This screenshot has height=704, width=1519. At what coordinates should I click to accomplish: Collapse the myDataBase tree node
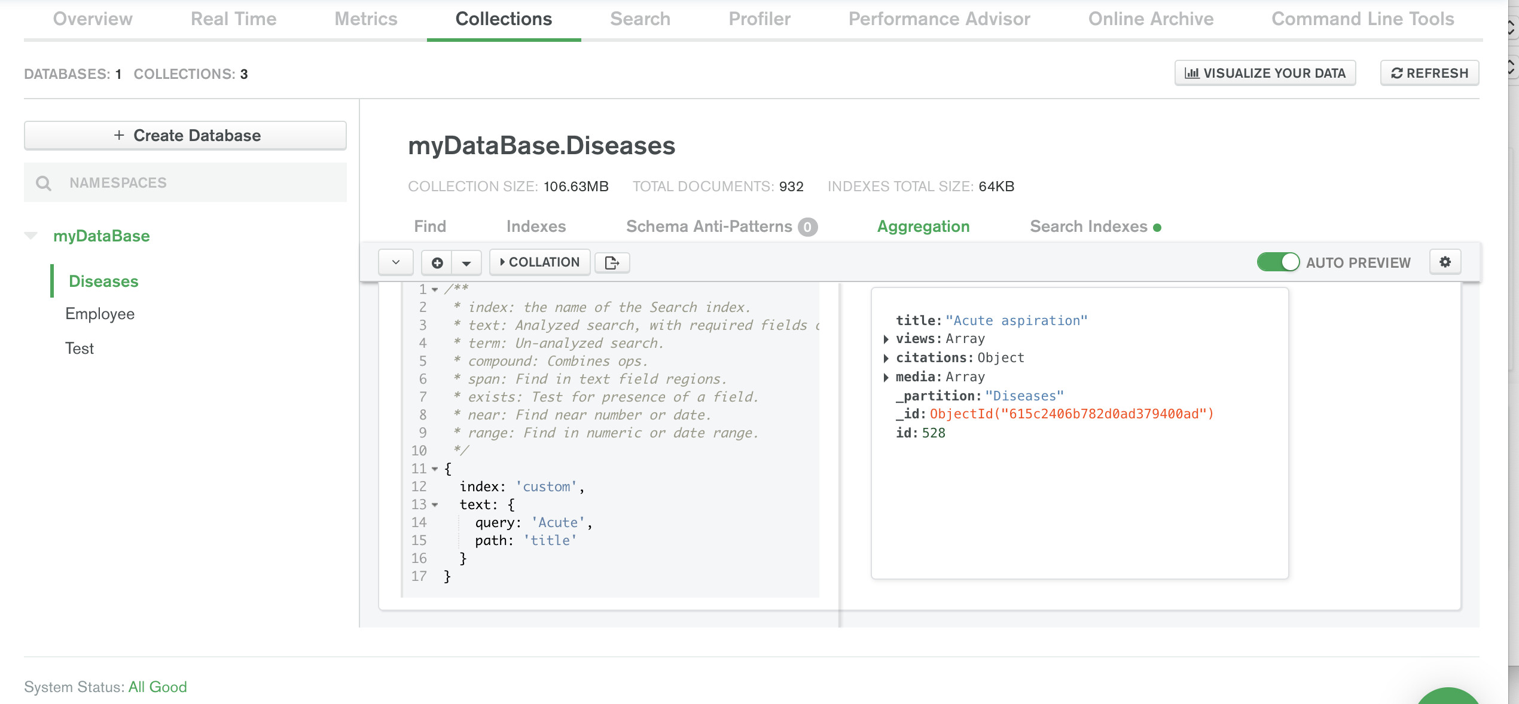(31, 235)
